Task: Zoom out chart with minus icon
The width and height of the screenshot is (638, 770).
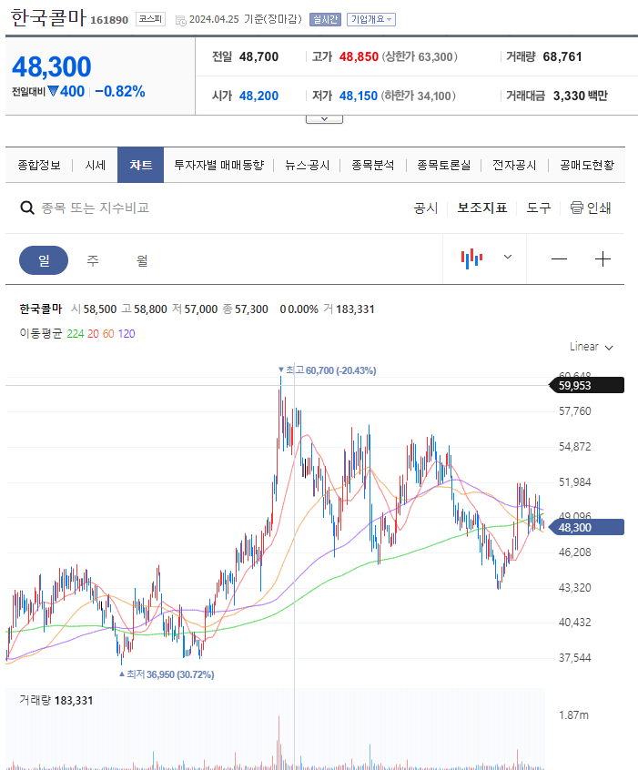Action: 559,258
